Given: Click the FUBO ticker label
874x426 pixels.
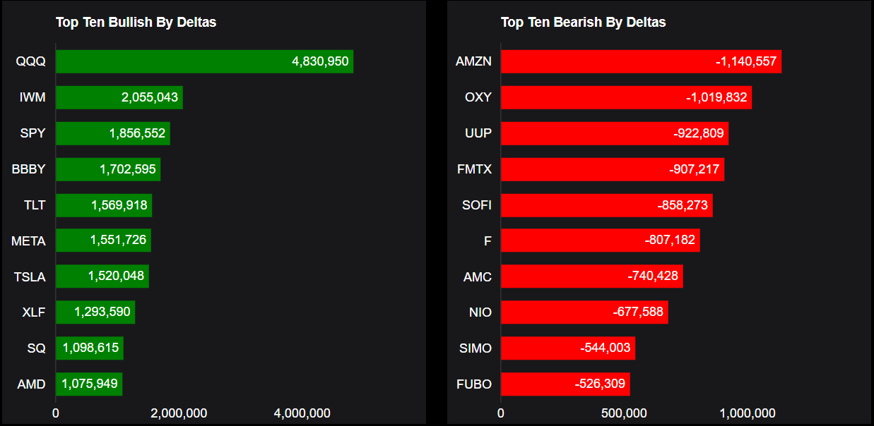Looking at the screenshot, I should pos(476,385).
